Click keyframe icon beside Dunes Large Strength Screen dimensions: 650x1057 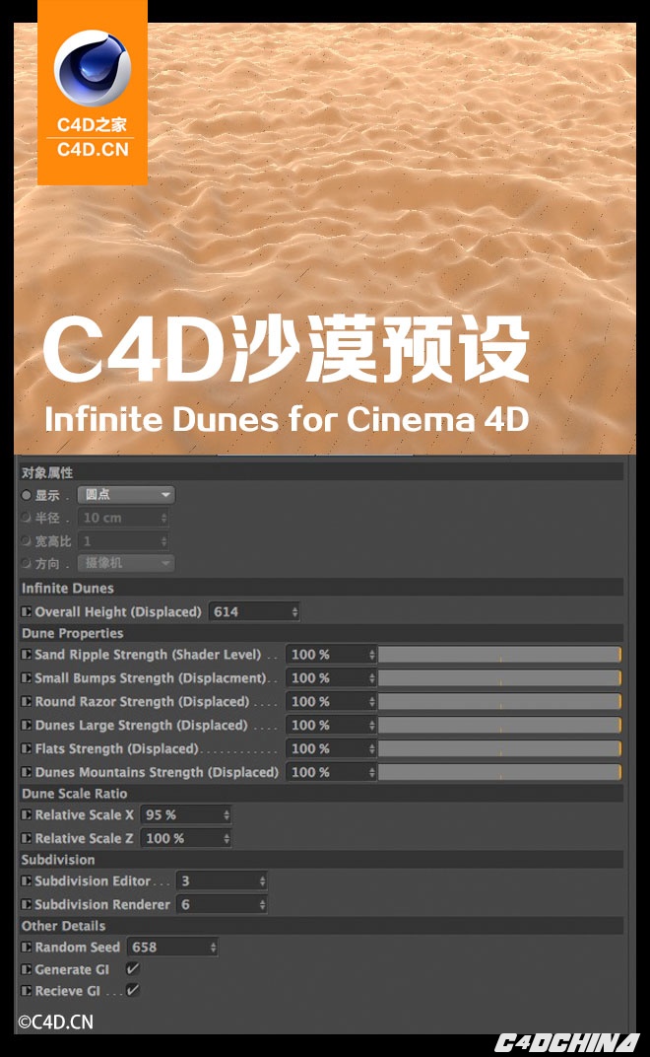click(27, 725)
